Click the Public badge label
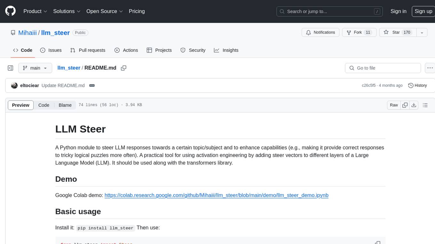Image resolution: width=435 pixels, height=244 pixels. pos(80,33)
